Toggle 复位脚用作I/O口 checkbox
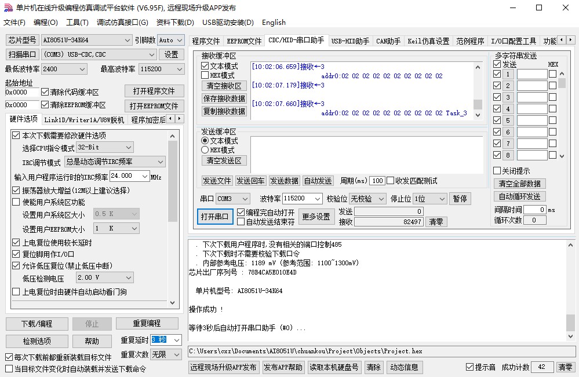The width and height of the screenshot is (579, 377). [16, 254]
